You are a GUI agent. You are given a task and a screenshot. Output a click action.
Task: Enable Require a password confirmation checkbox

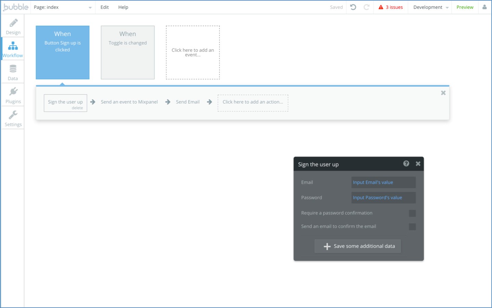[x=412, y=213]
